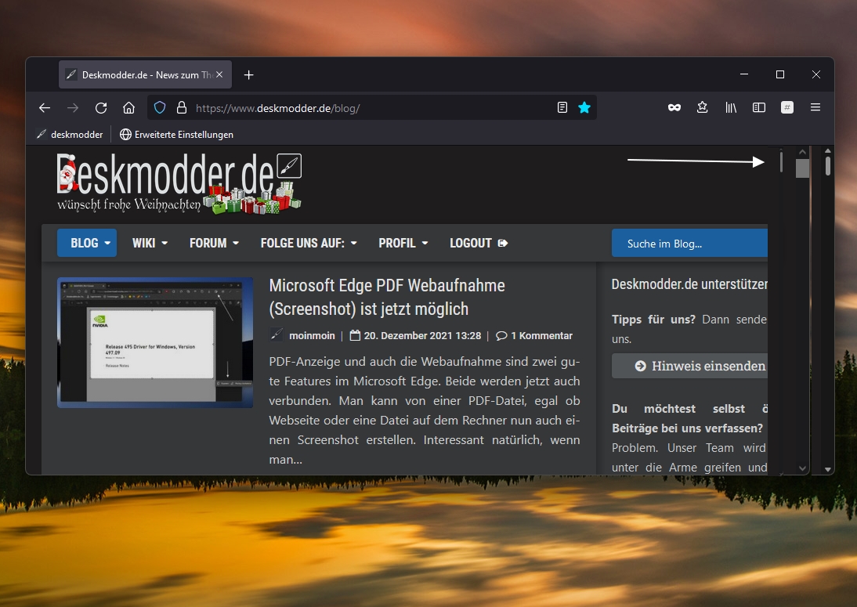Open the starred folder toolbar icon

(703, 107)
